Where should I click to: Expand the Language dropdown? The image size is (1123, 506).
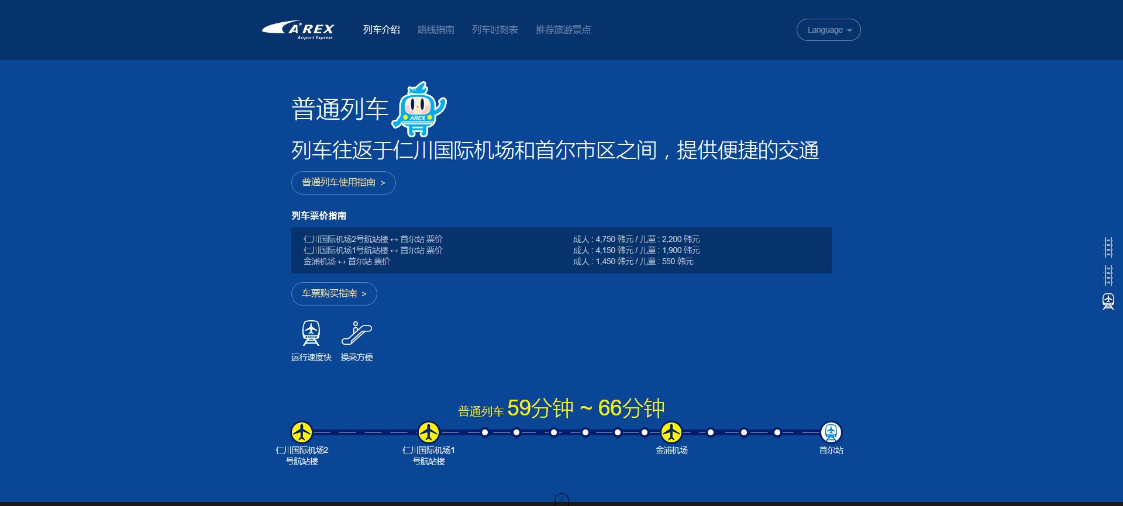(828, 30)
